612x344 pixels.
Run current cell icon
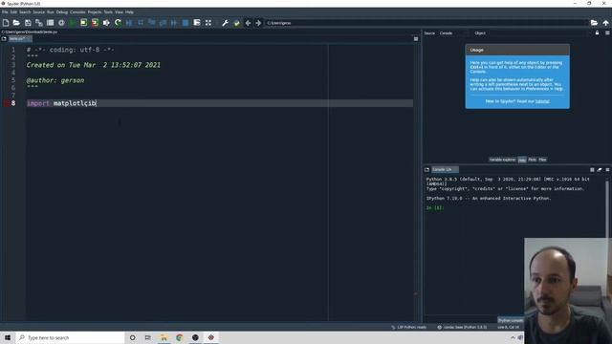[83, 23]
